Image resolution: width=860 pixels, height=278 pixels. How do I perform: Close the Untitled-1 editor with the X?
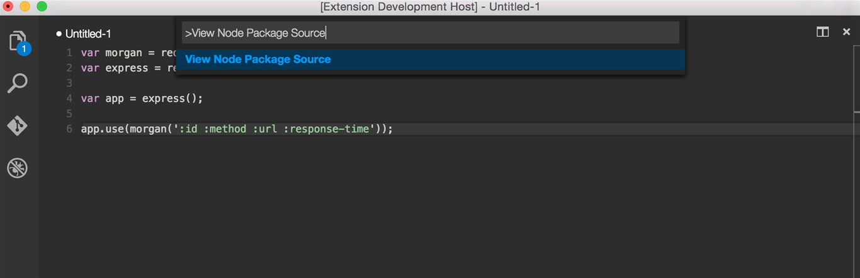tap(846, 32)
